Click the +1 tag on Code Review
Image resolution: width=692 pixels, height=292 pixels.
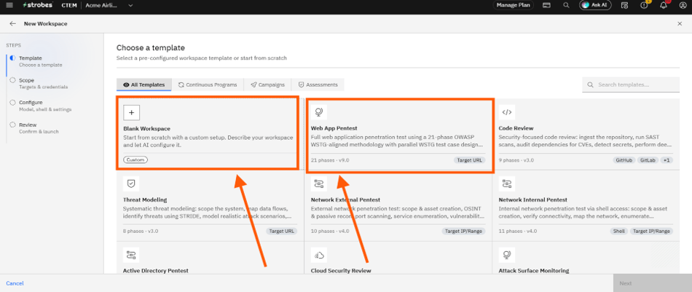point(667,160)
